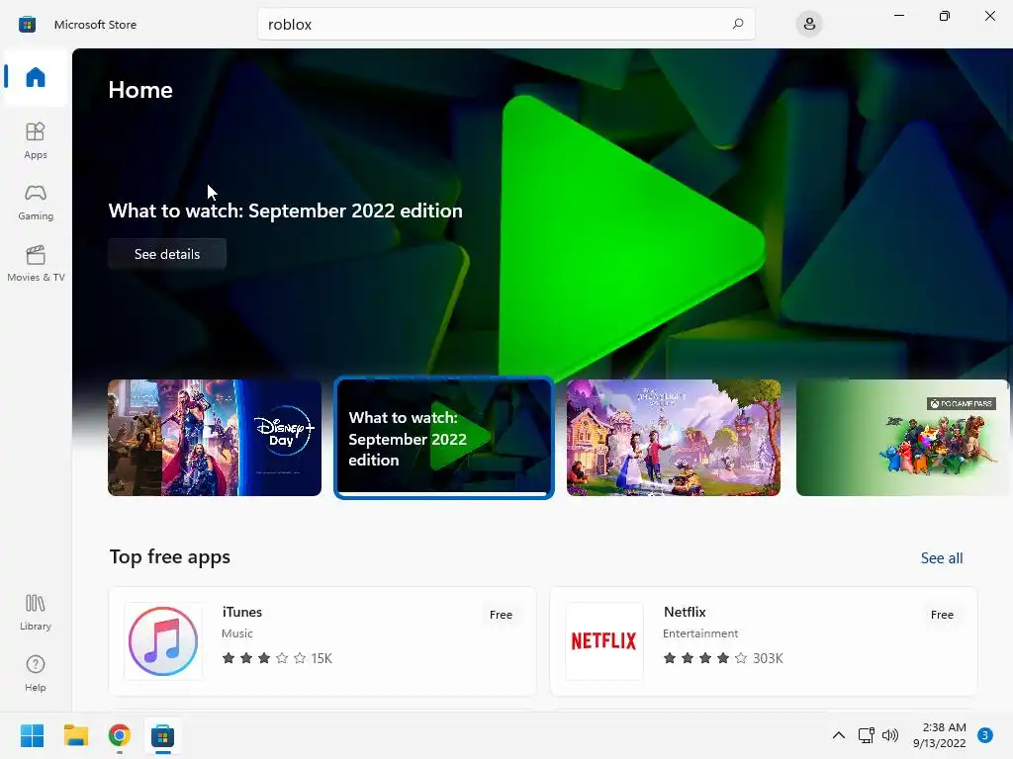Click the Free label on Netflix
1013x759 pixels.
[942, 615]
